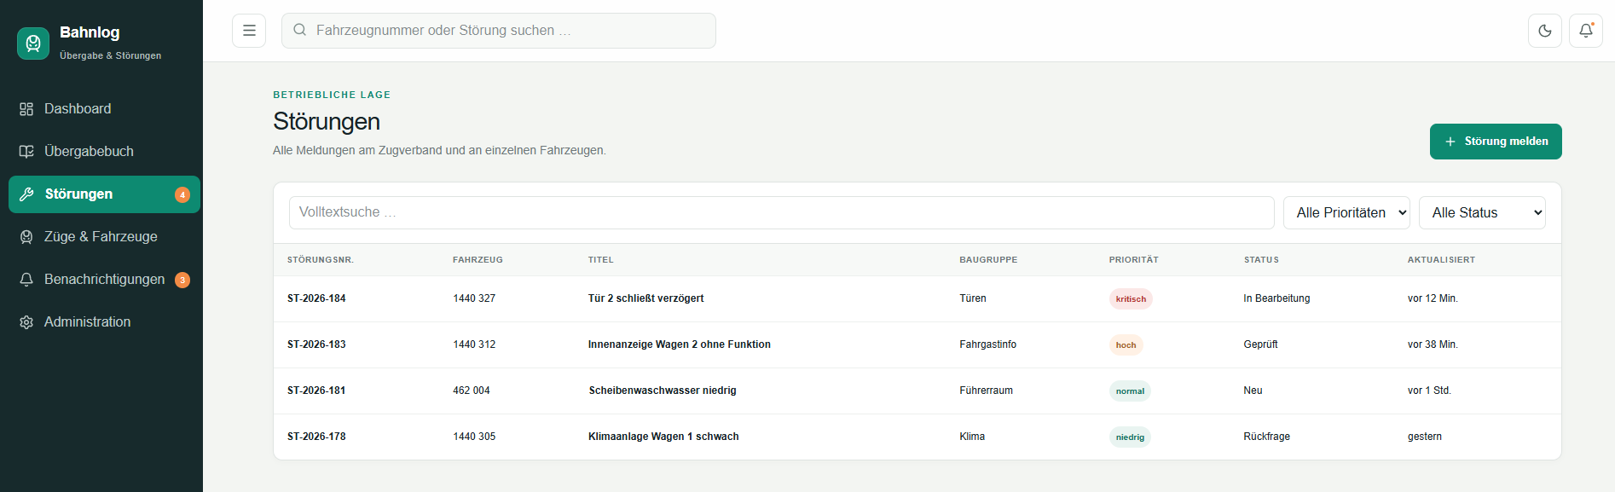Click the magnifier icon in the search bar

coord(300,30)
